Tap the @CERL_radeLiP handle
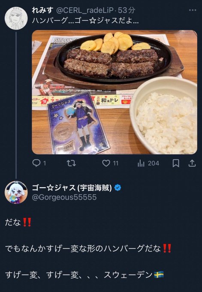This screenshot has height=292, width=202. tap(84, 10)
